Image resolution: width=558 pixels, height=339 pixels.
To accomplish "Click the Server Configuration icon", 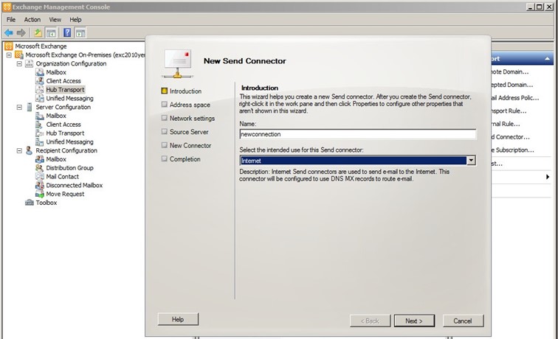I will (30, 107).
